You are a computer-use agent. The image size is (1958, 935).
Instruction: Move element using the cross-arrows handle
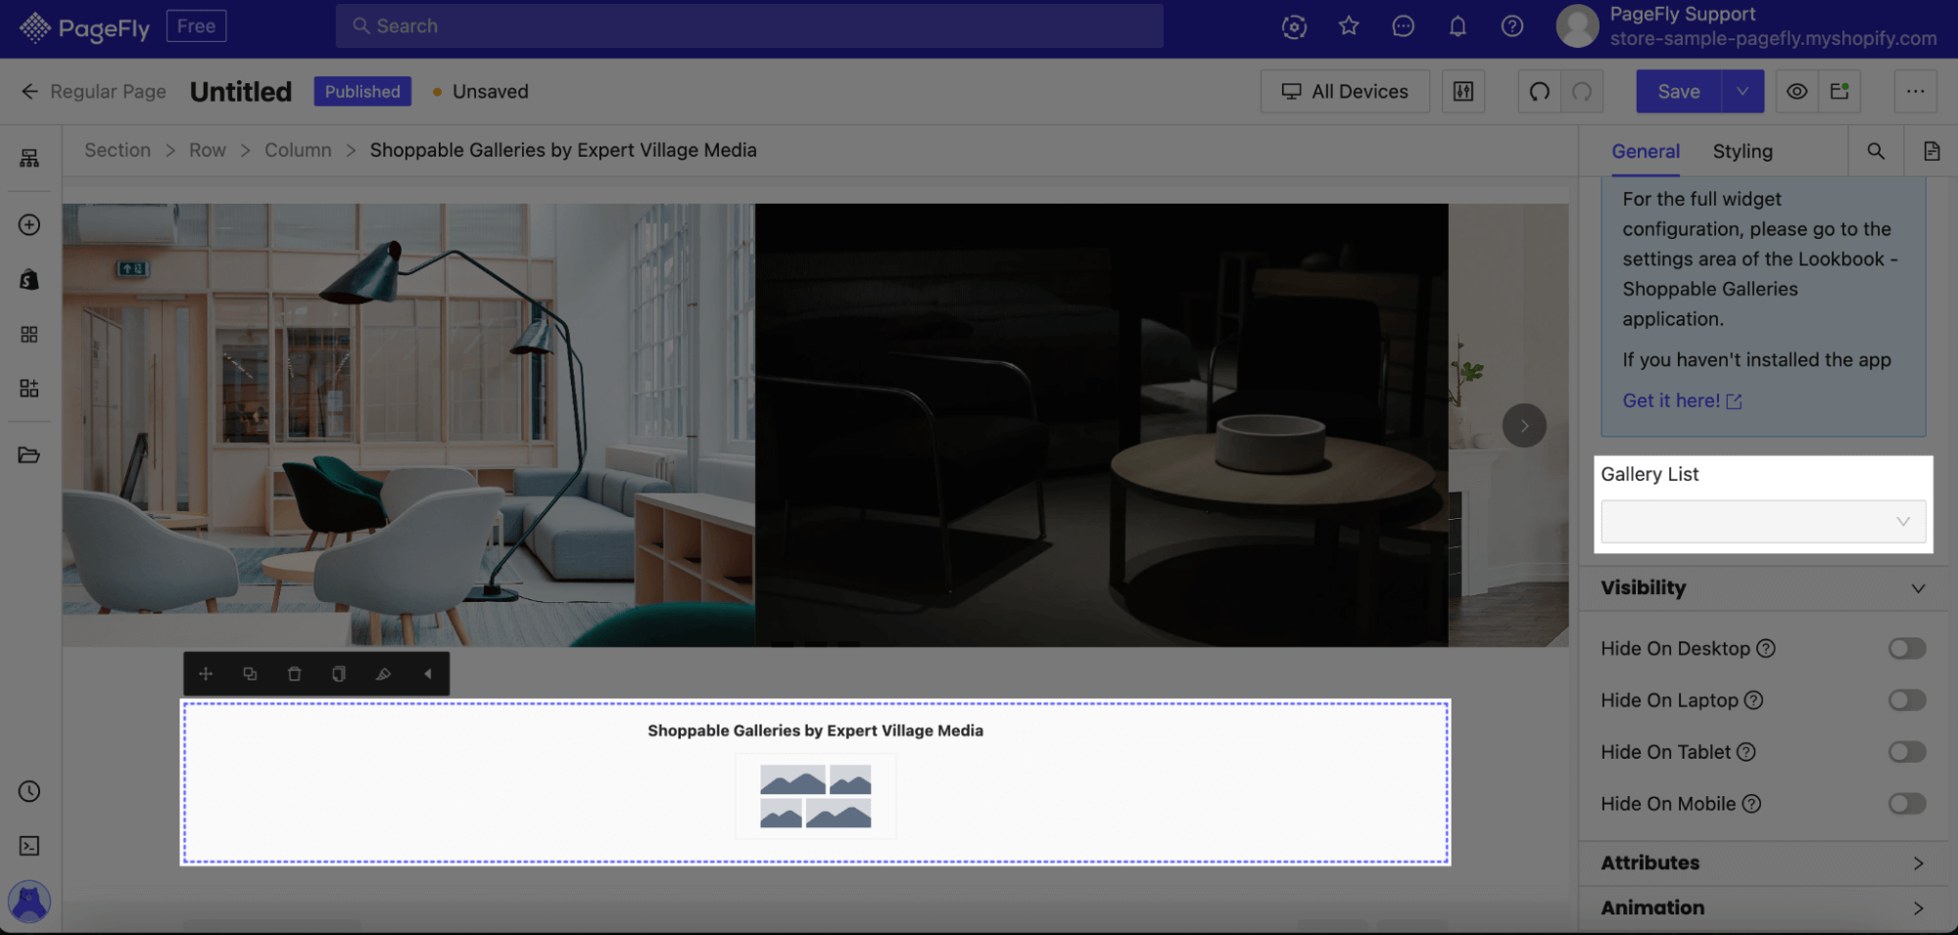tap(206, 674)
